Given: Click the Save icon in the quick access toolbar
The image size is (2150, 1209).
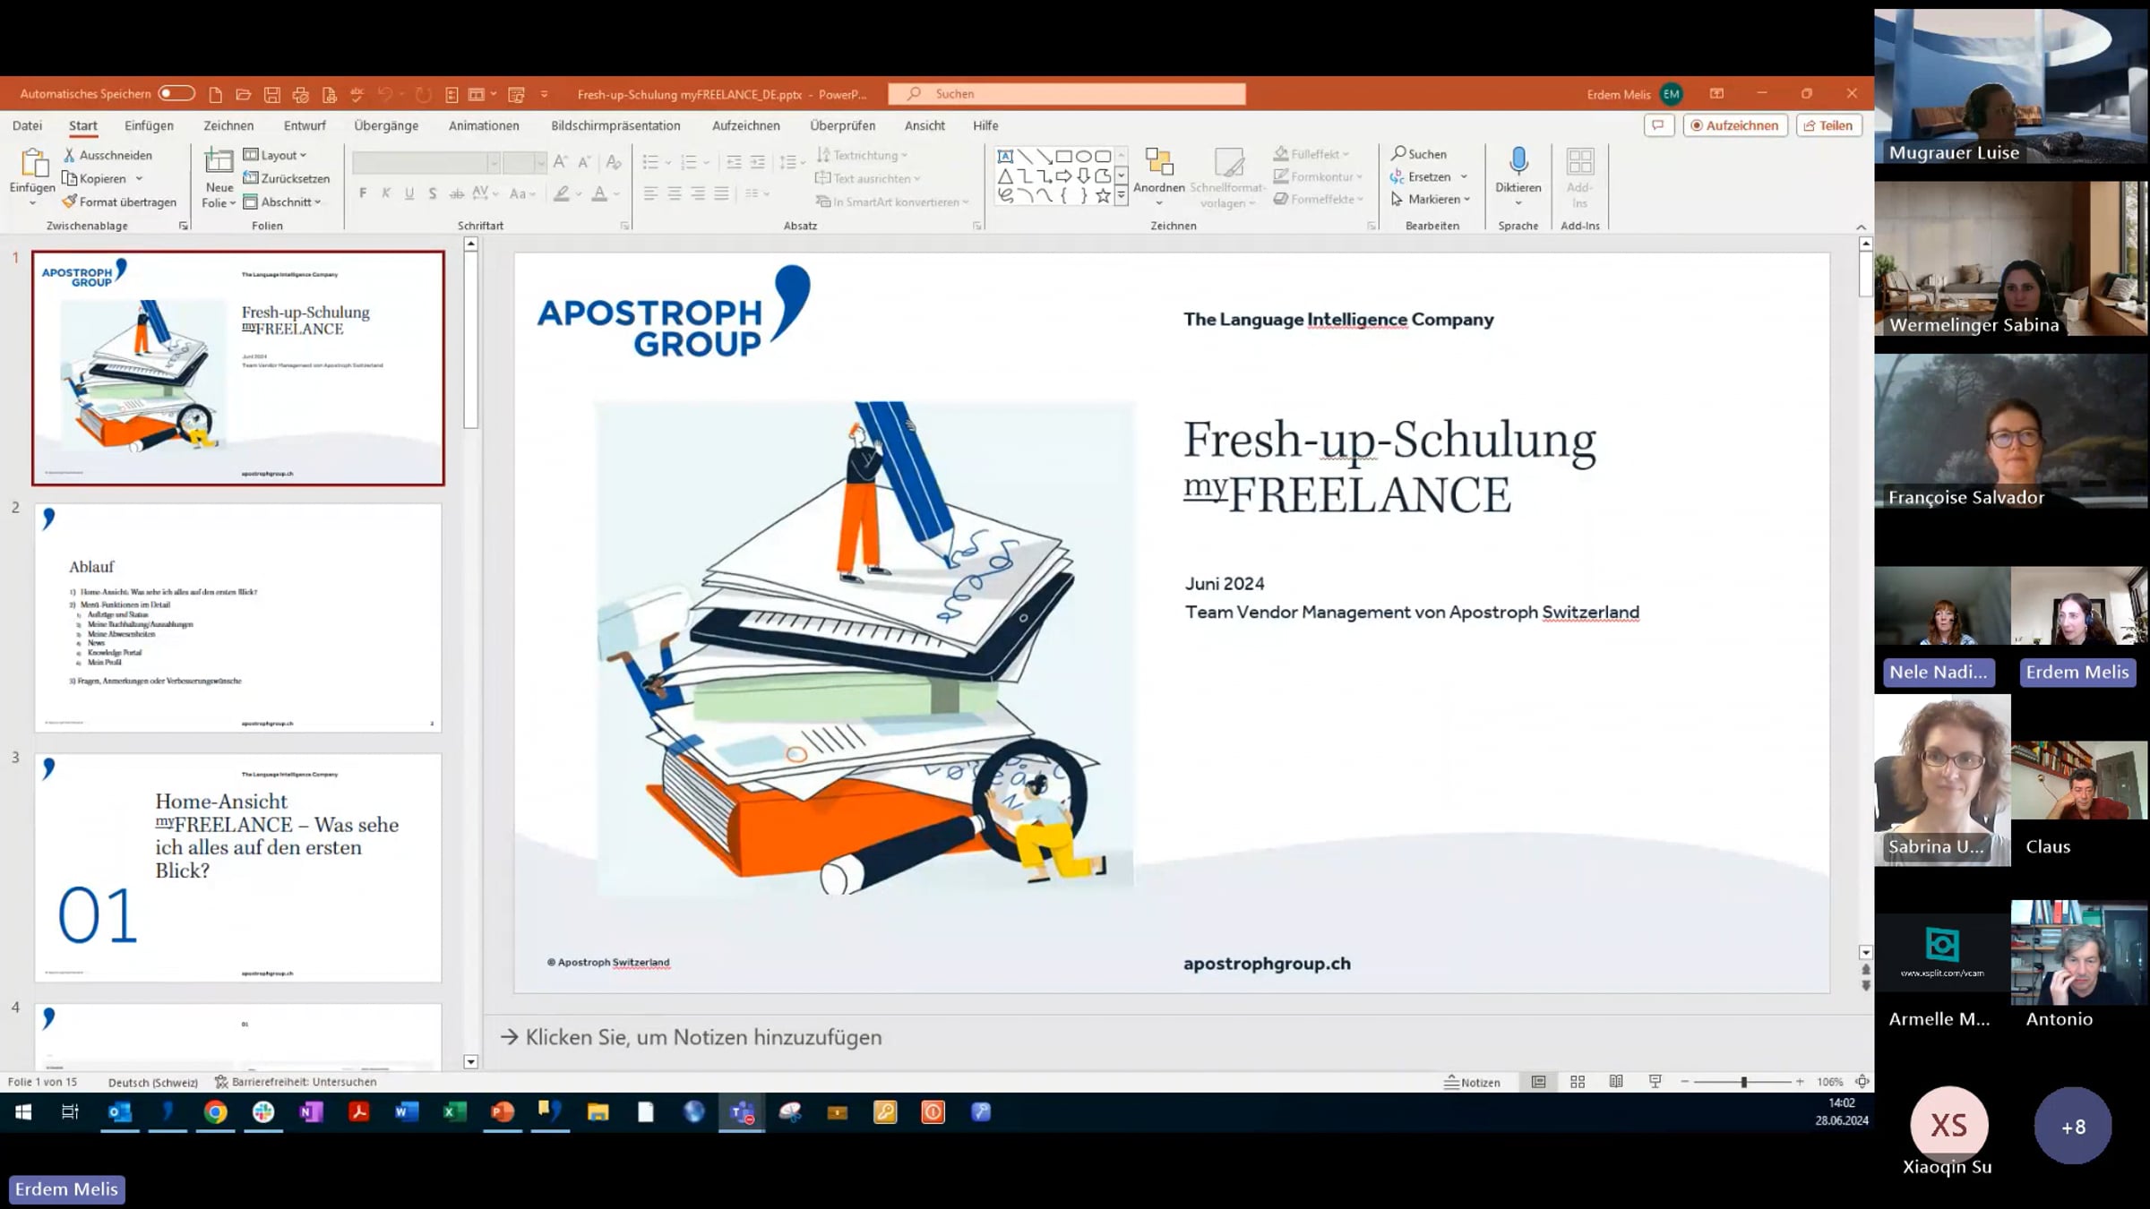Looking at the screenshot, I should click(272, 94).
